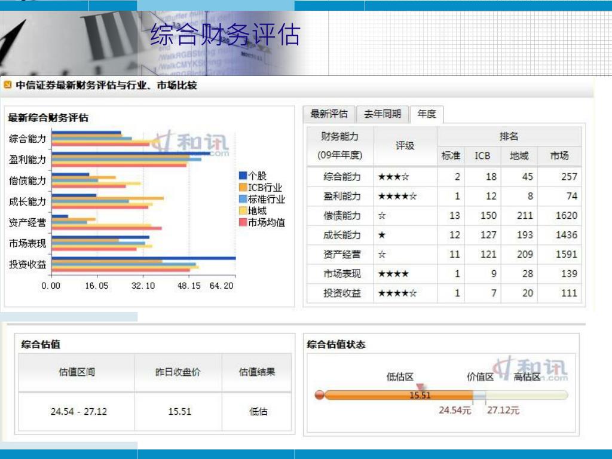Click the red knob at valuation bar start

pos(319,395)
